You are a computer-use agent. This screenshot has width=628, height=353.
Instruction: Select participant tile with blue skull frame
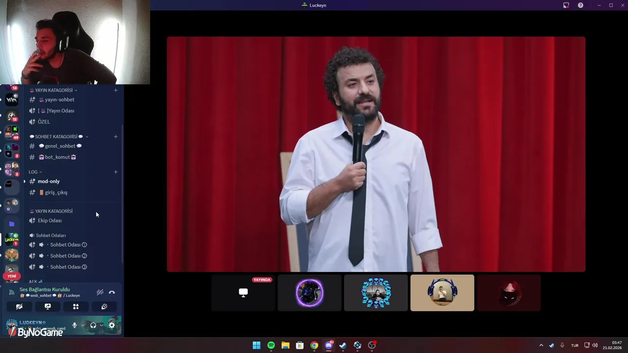(376, 293)
